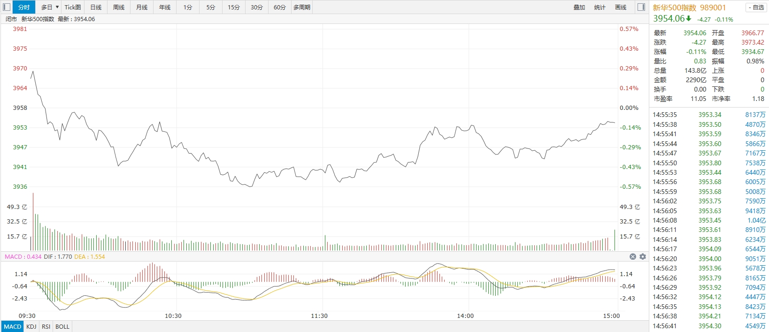The width and height of the screenshot is (769, 332).
Task: Open the Tick图 chart view
Action: [73, 7]
